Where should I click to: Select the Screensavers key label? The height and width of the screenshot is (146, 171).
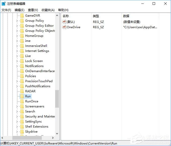[x=35, y=106]
